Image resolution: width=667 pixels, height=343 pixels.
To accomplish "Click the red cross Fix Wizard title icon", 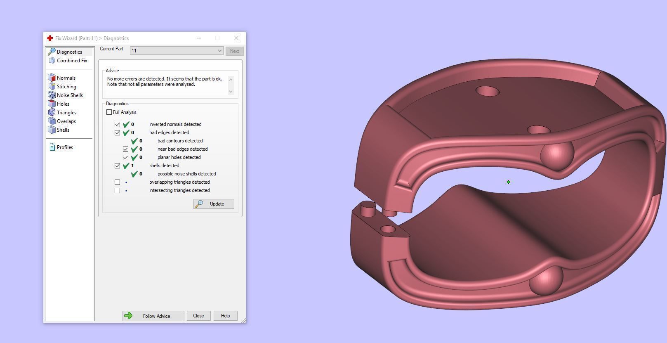I will (x=50, y=38).
